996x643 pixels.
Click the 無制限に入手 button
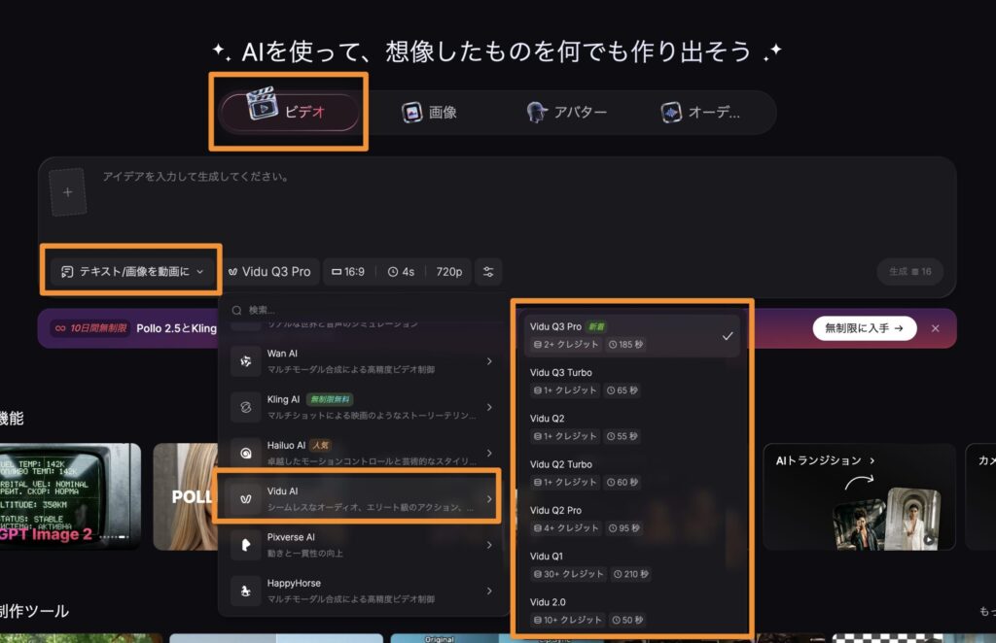864,328
